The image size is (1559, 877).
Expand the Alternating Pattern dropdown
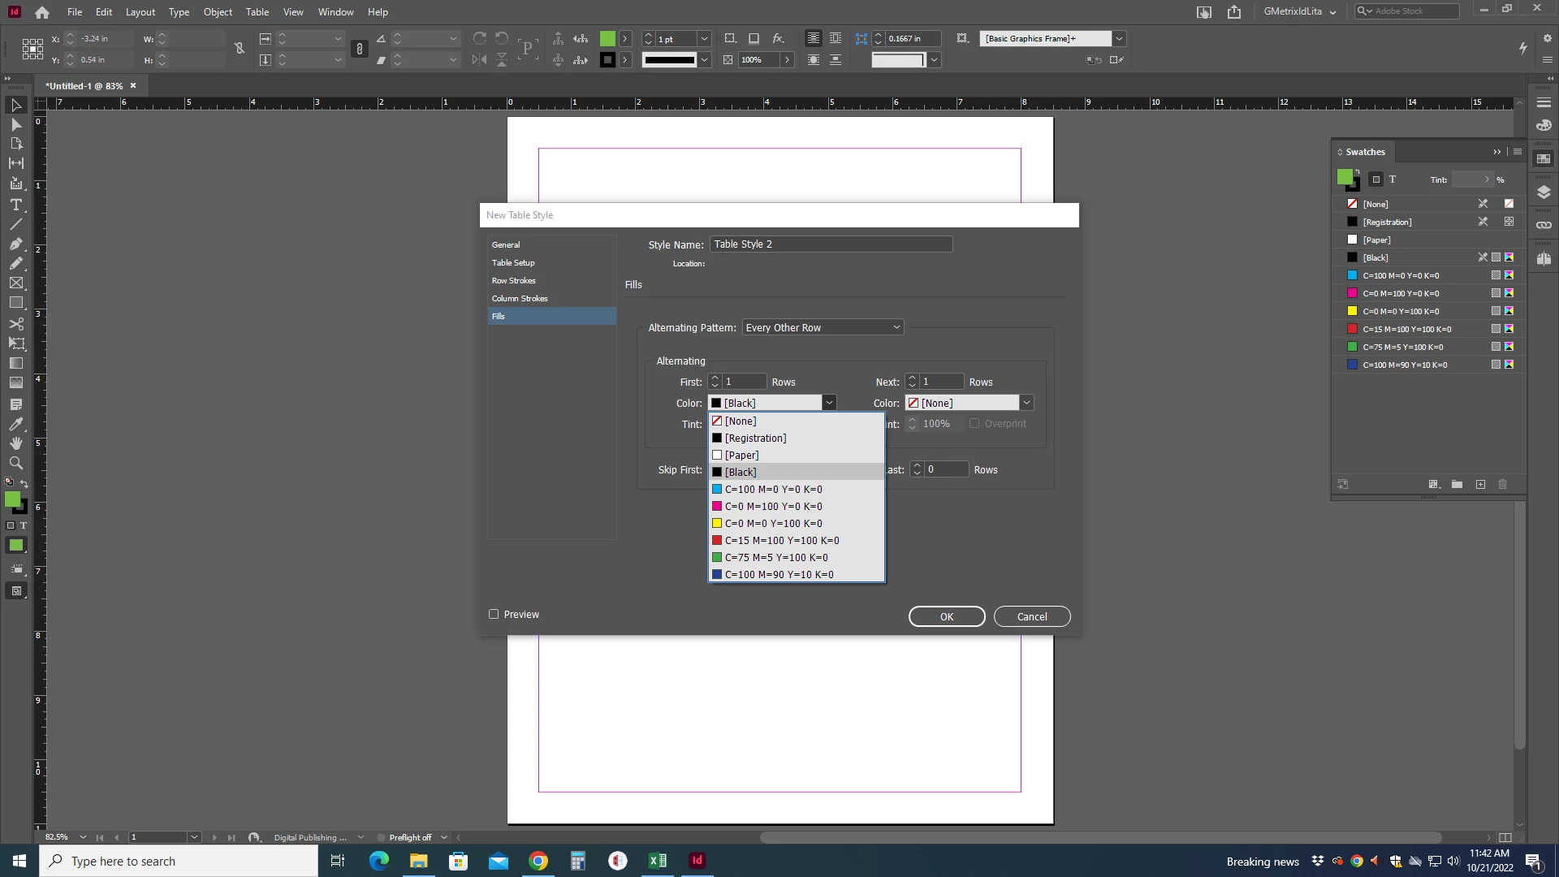point(823,327)
